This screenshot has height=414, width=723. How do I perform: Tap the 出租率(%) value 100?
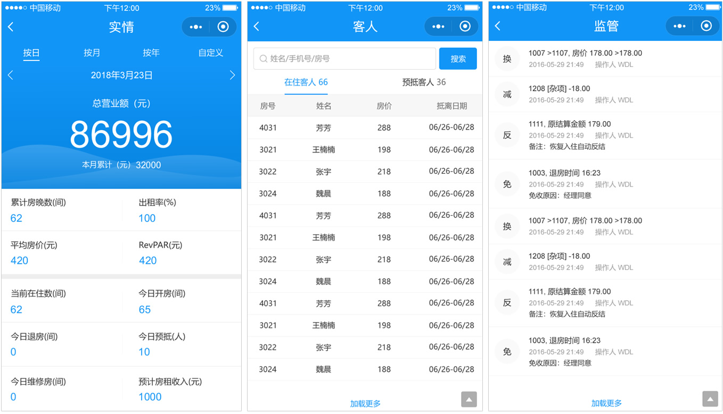[x=147, y=218]
